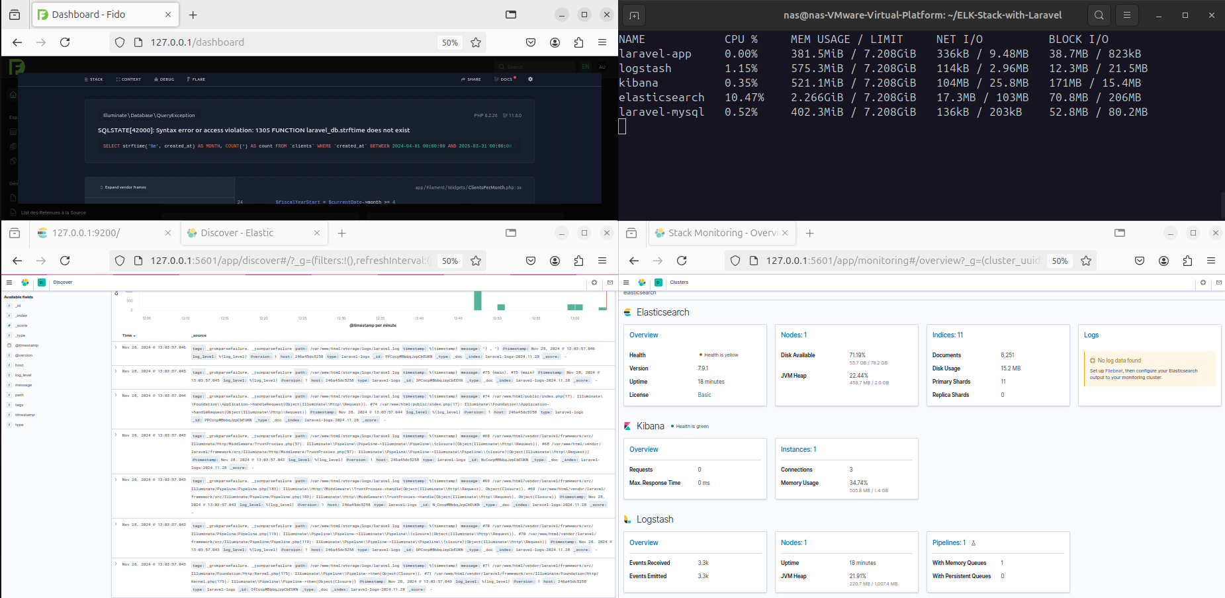Viewport: 1225px width, 598px height.
Task: Open the extensions icon in the Dashboard window
Action: pos(578,42)
